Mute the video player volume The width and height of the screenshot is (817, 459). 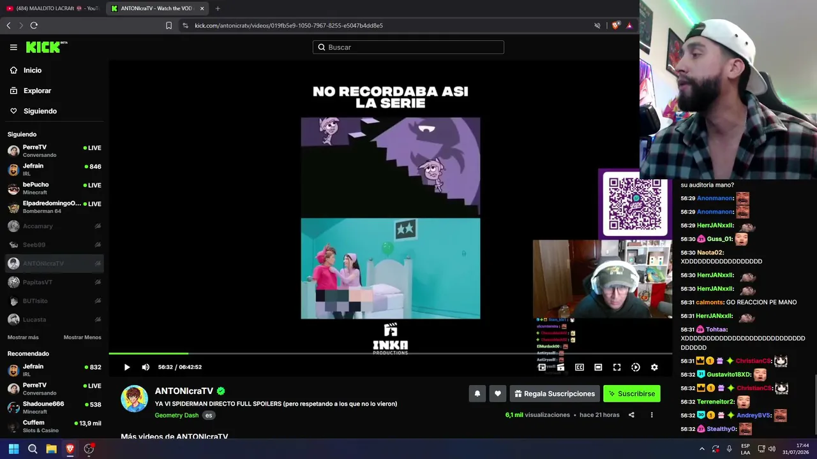tap(146, 367)
